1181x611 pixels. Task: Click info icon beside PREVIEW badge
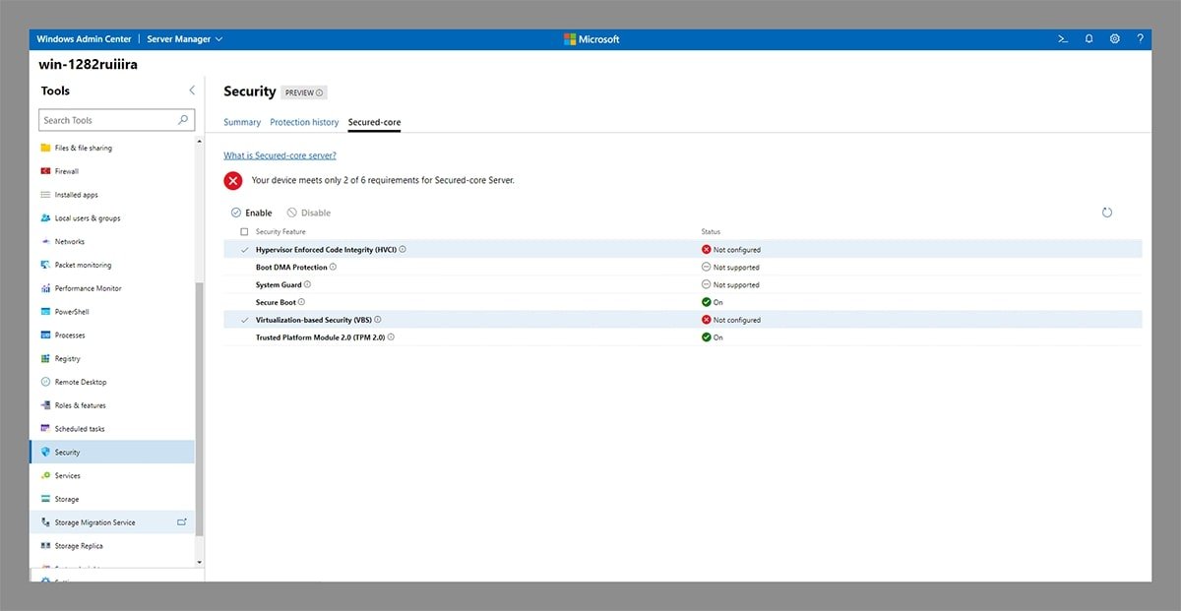coord(319,92)
